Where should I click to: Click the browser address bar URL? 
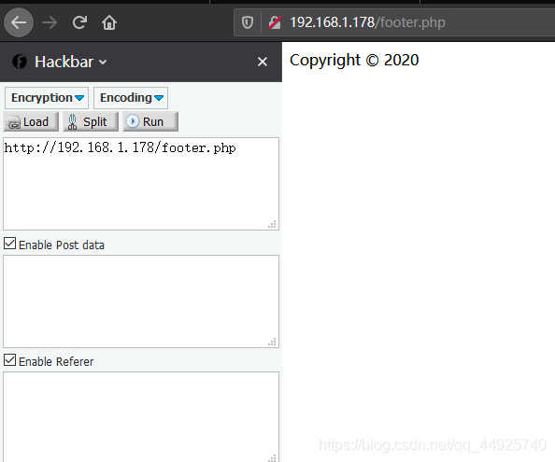(367, 22)
